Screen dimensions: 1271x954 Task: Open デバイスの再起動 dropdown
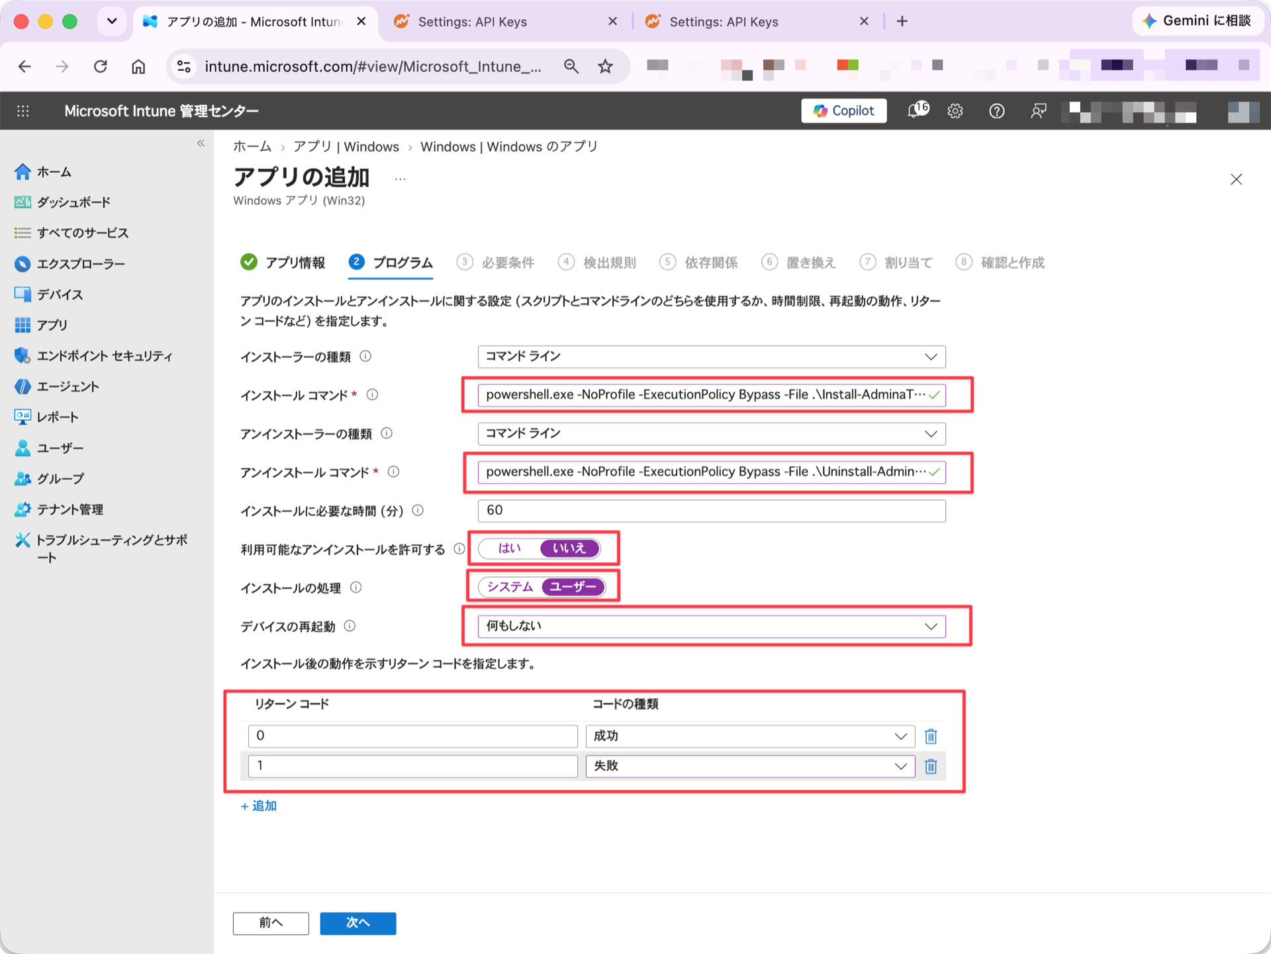(x=712, y=627)
